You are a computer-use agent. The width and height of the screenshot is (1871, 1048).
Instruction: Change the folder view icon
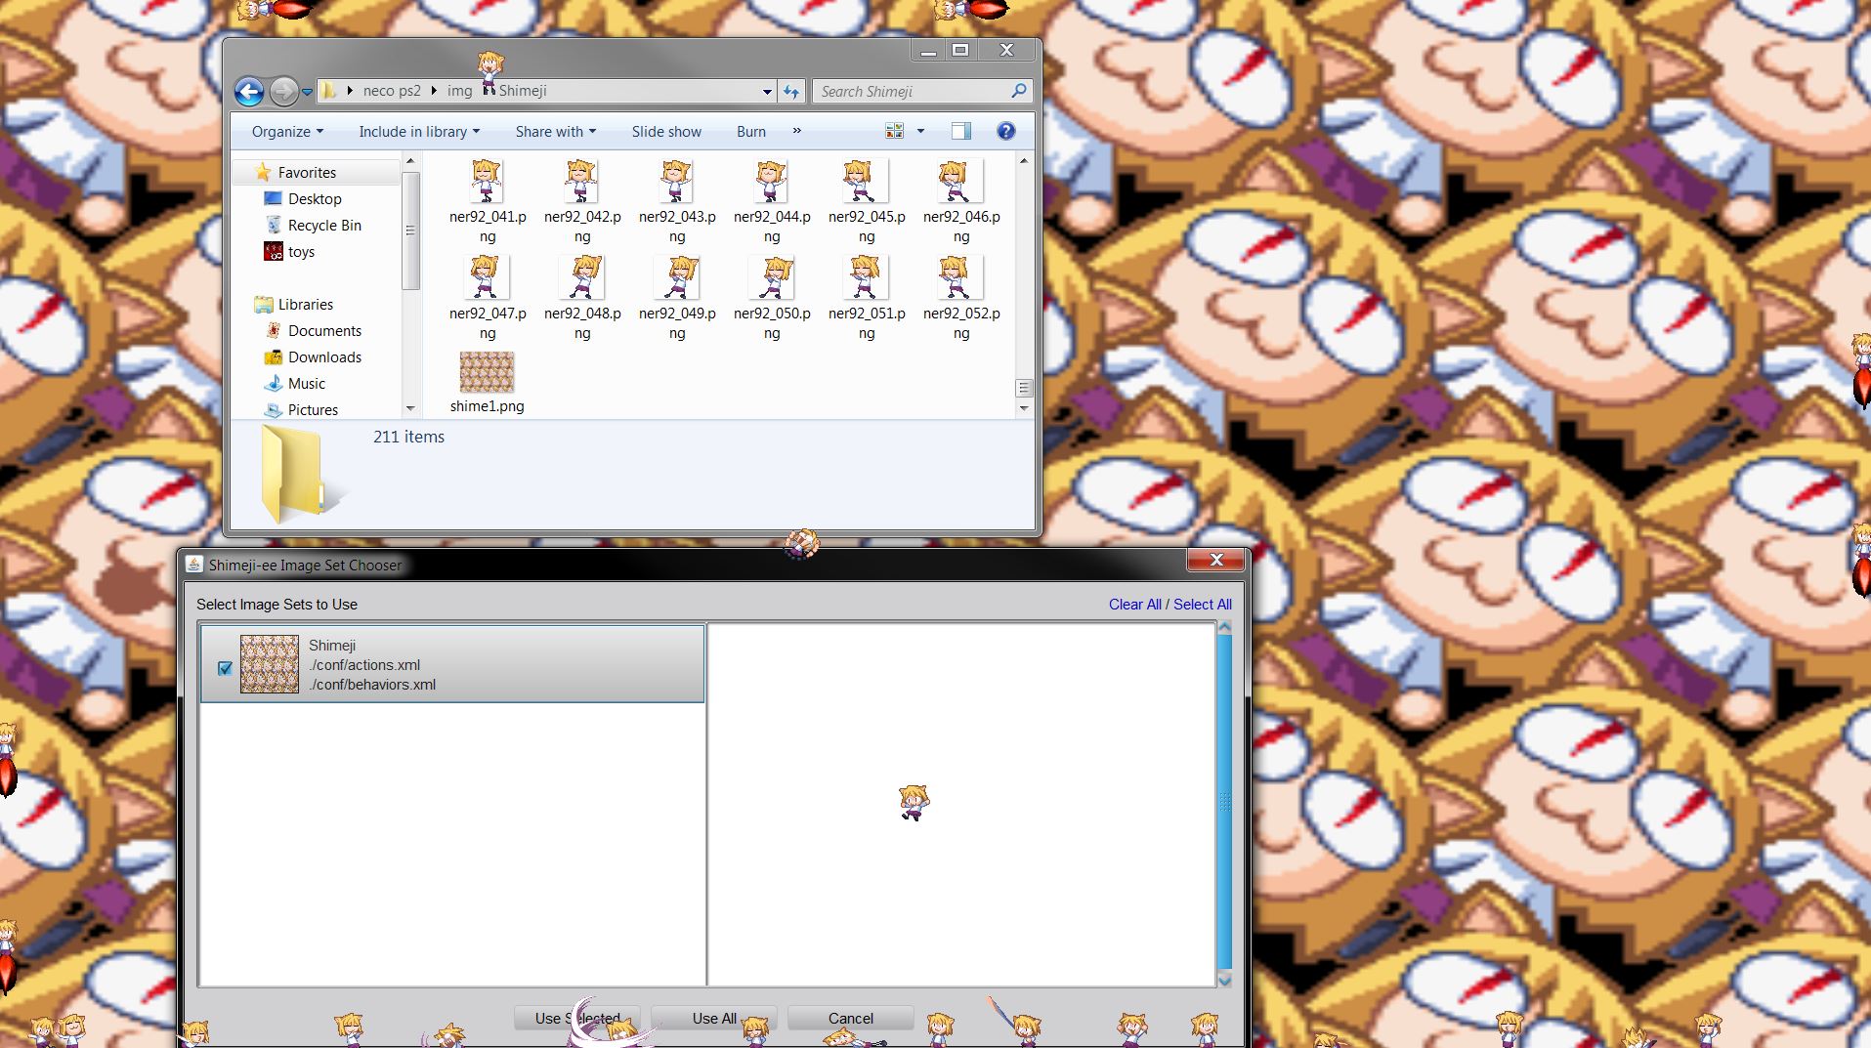[x=894, y=131]
